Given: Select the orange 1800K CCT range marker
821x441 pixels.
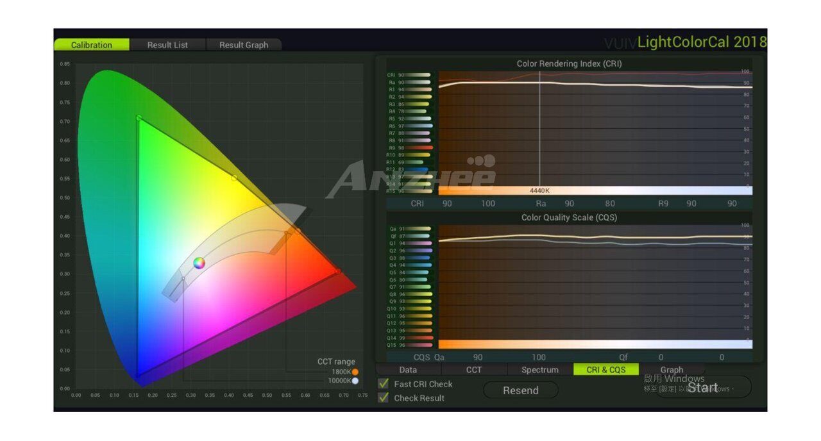Looking at the screenshot, I should [355, 372].
